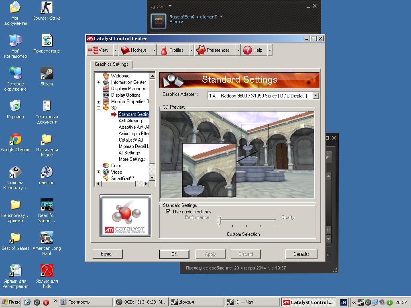Image resolution: width=411 pixels, height=308 pixels.
Task: Click the tree's vertical scroll-down arrow
Action: (x=152, y=178)
